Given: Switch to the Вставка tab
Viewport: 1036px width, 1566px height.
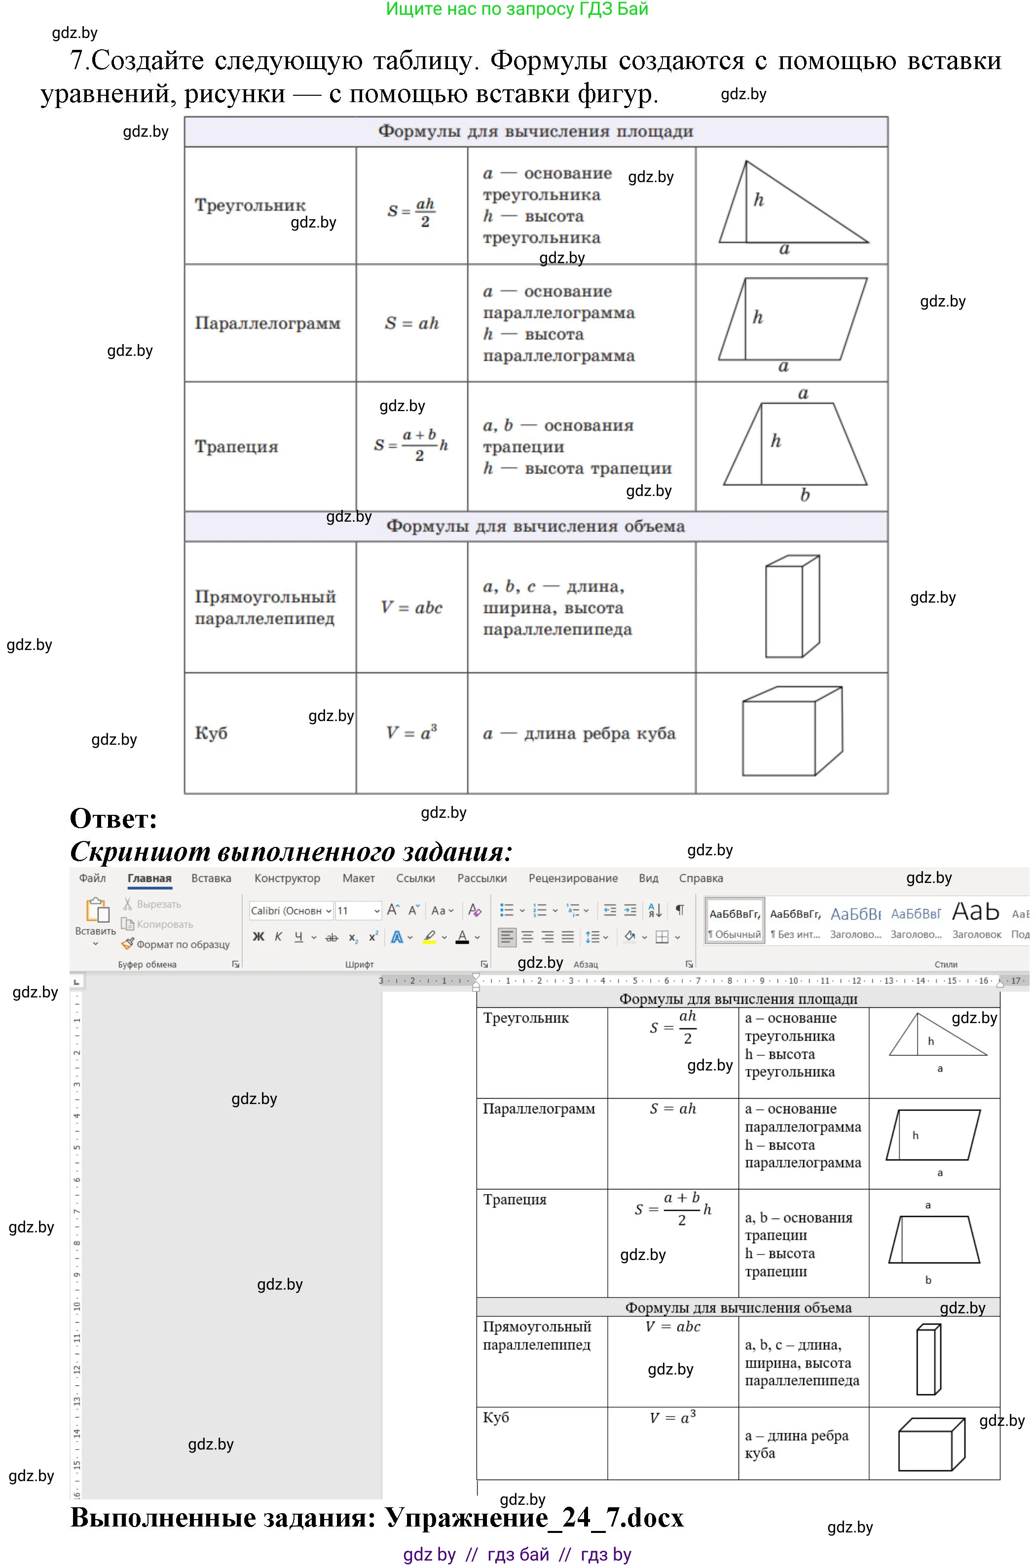Looking at the screenshot, I should (211, 878).
